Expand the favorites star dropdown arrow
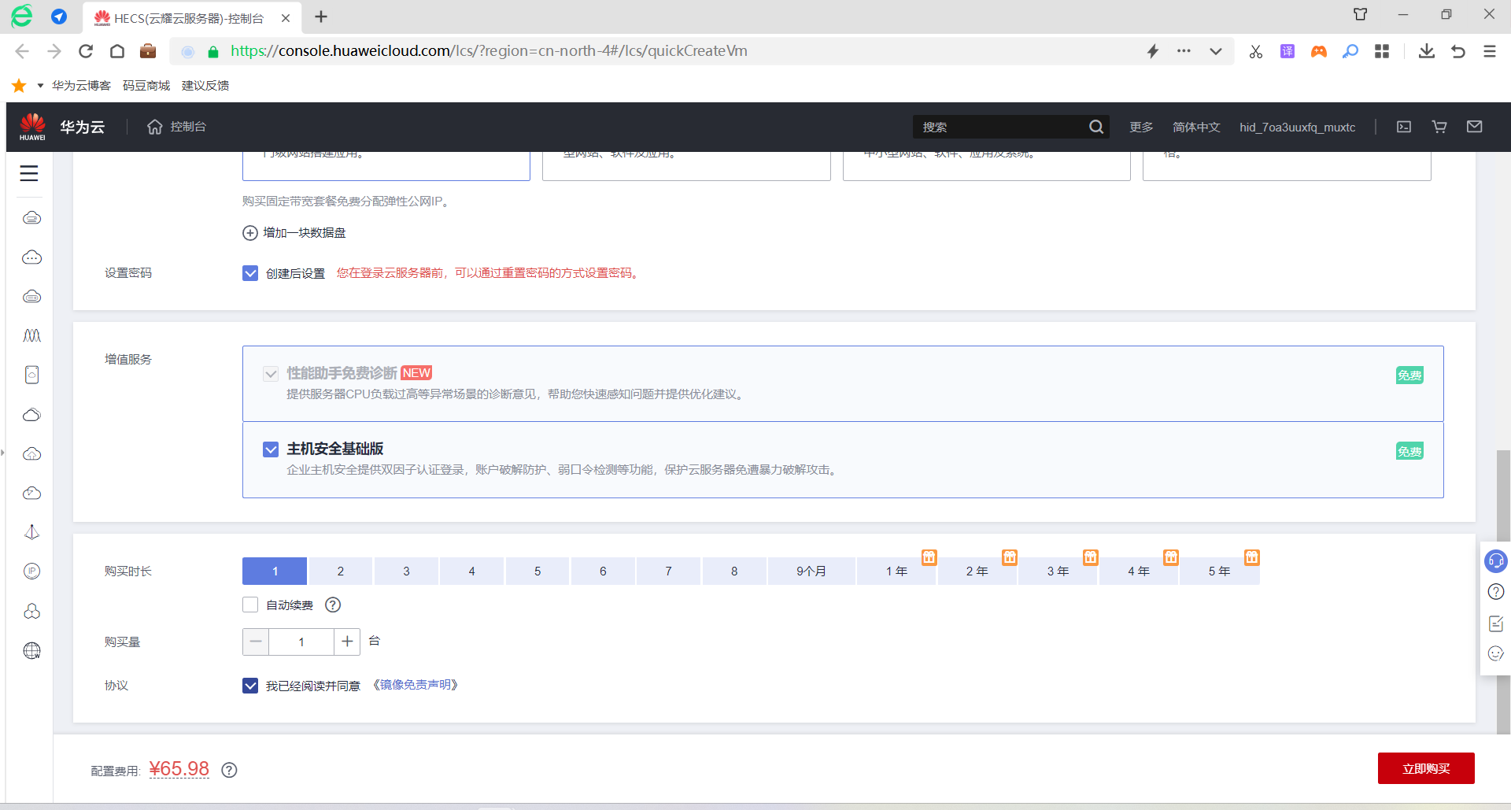The image size is (1511, 810). click(40, 86)
